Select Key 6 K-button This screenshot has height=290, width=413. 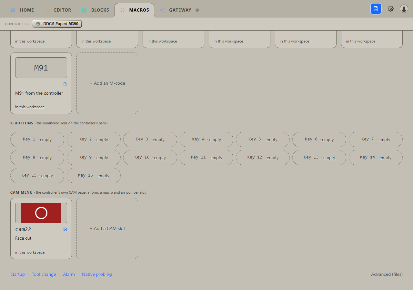coord(319,140)
